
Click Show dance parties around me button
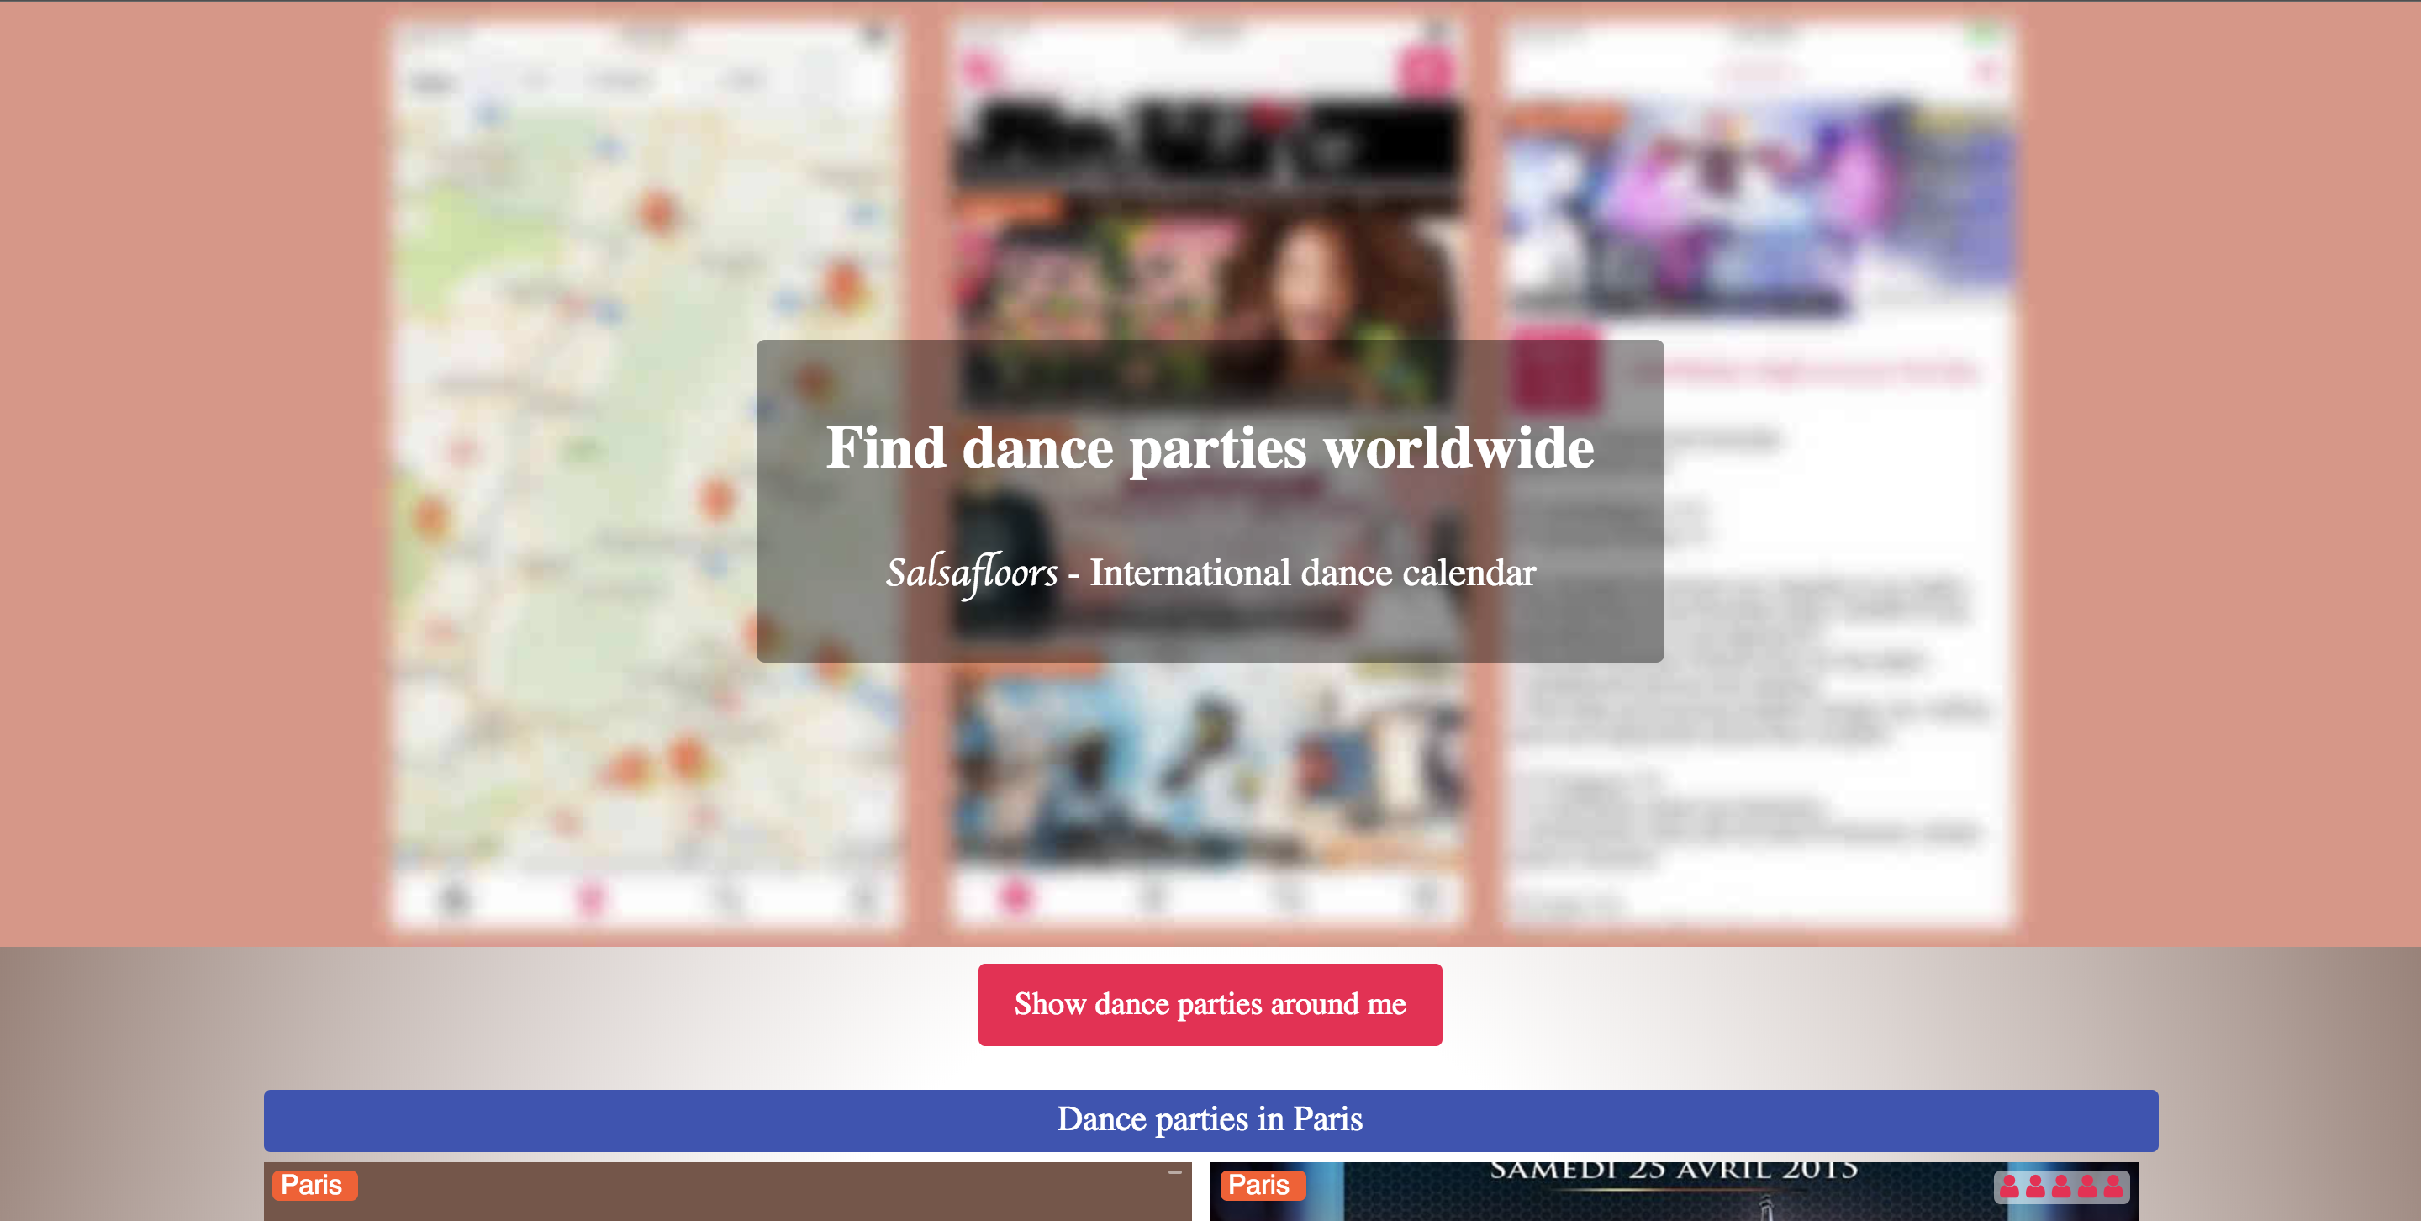tap(1210, 1004)
